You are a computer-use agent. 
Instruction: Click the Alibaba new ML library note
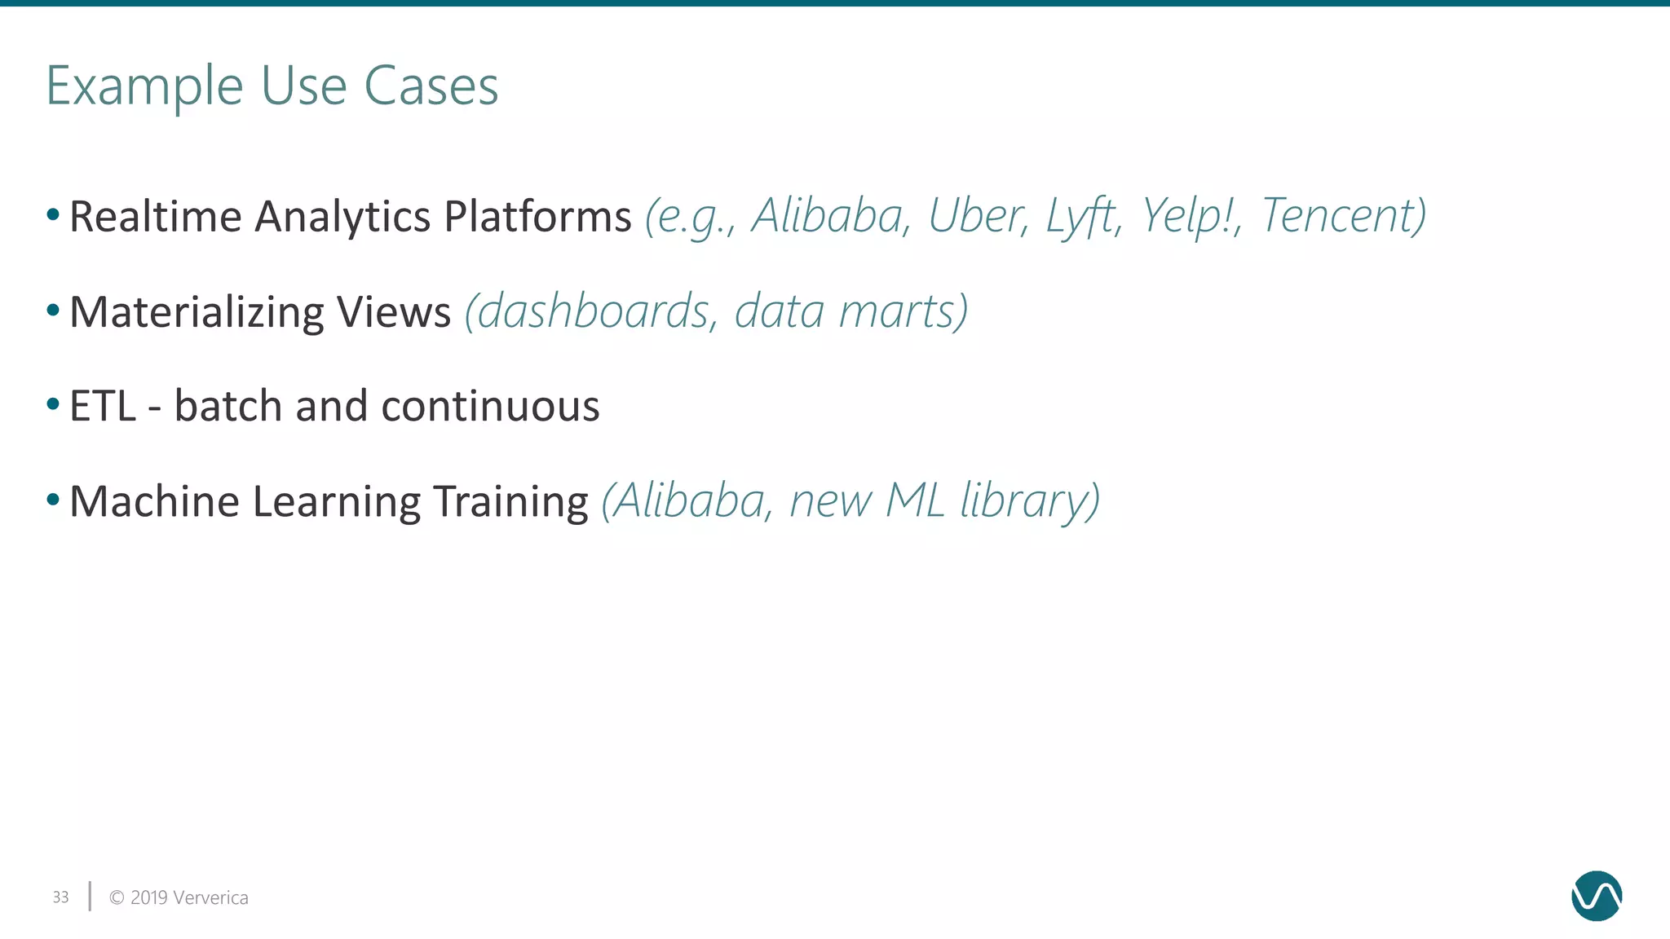click(850, 501)
